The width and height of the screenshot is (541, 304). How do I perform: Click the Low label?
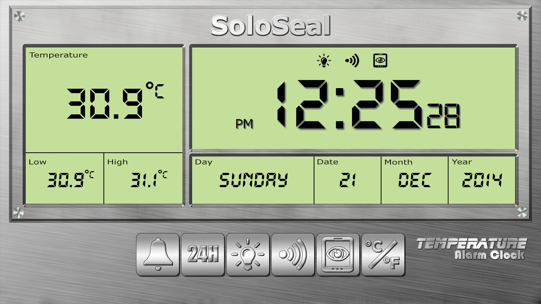tap(38, 162)
